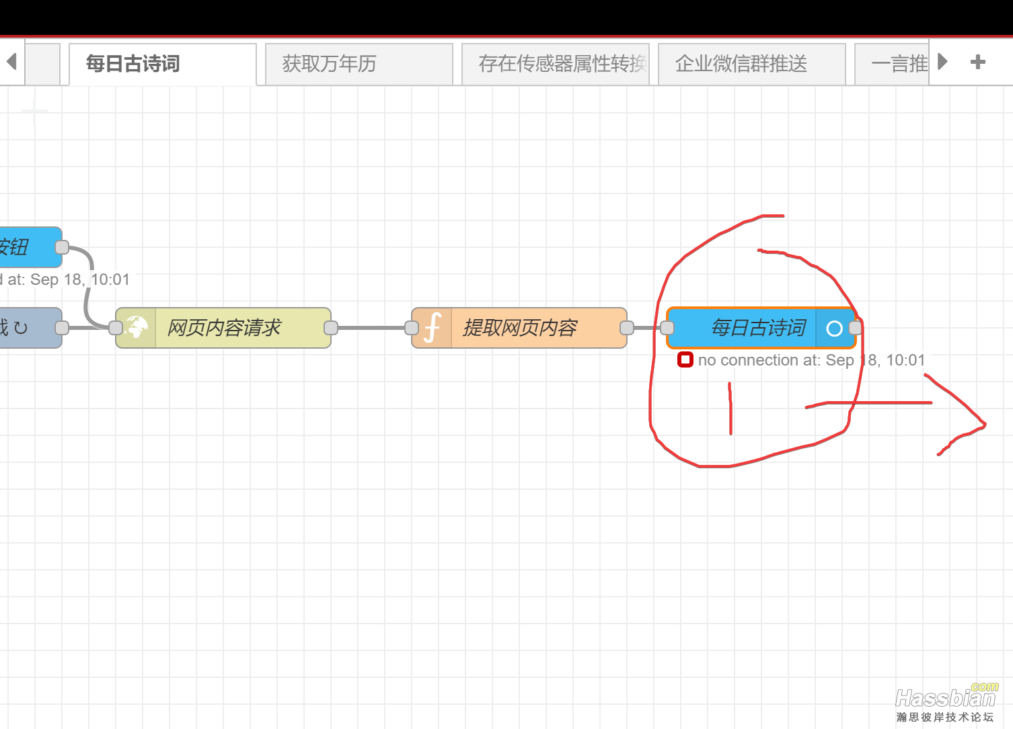Click the output port of the inject node
1013x729 pixels.
(62, 328)
